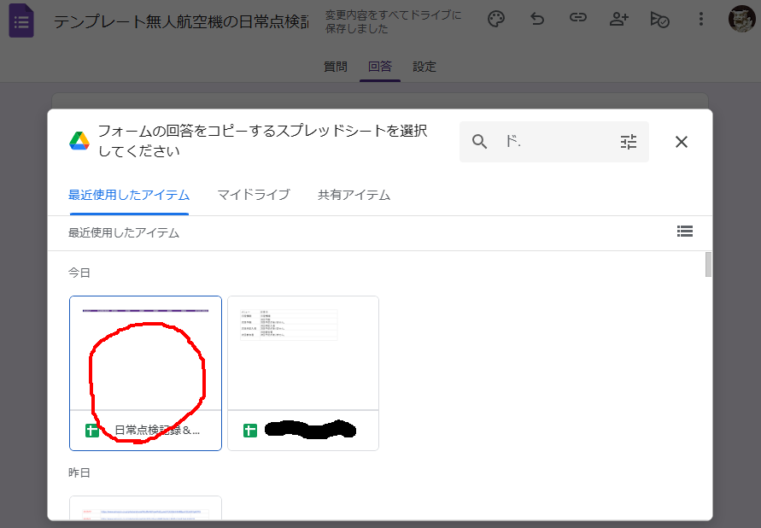The image size is (761, 528).
Task: Click the Google Forms logo
Action: (x=21, y=21)
